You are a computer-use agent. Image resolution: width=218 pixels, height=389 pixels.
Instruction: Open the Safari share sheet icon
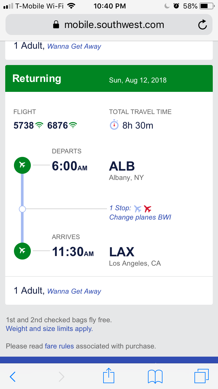pos(109,376)
